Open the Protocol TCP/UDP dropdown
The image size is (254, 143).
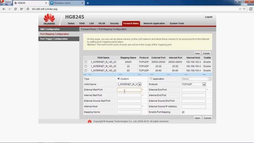pos(193,84)
